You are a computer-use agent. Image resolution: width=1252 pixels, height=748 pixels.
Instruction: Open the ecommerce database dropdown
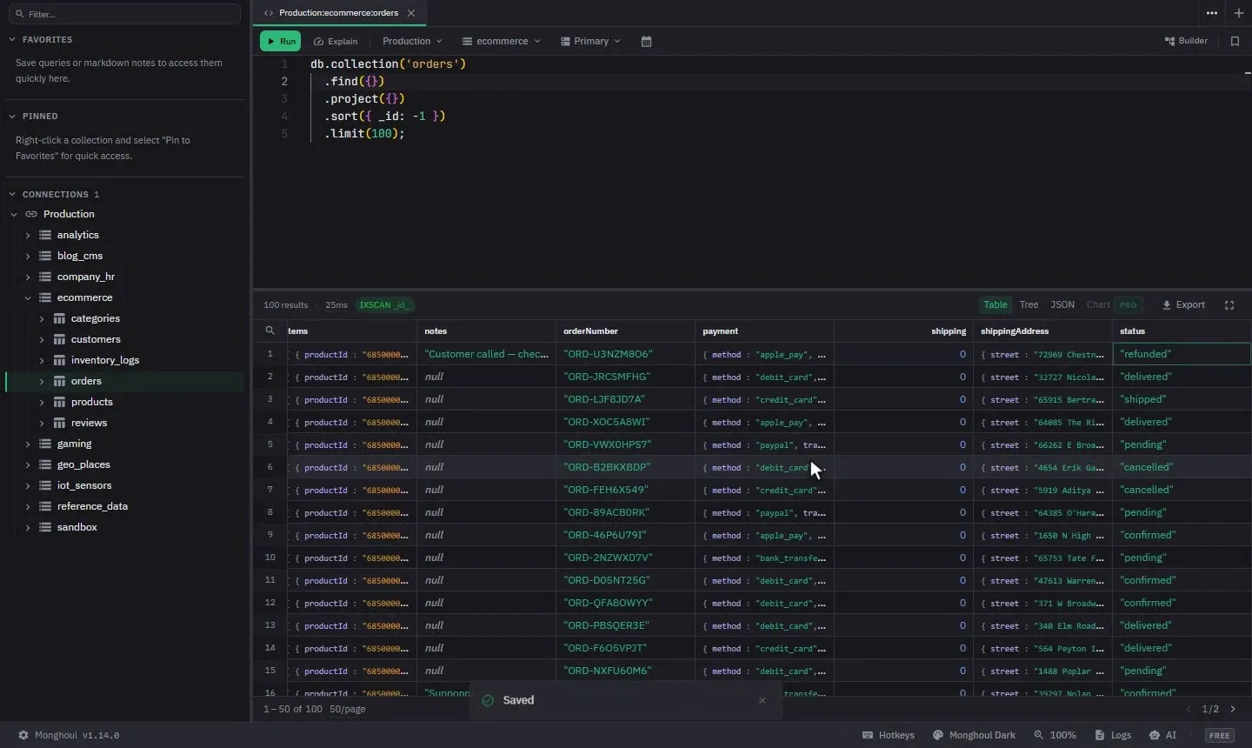click(x=502, y=41)
